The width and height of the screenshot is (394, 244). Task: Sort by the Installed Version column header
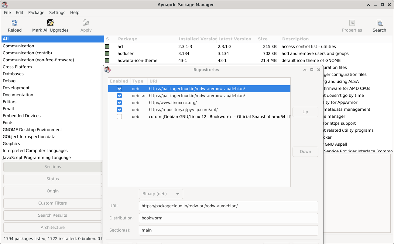[197, 39]
